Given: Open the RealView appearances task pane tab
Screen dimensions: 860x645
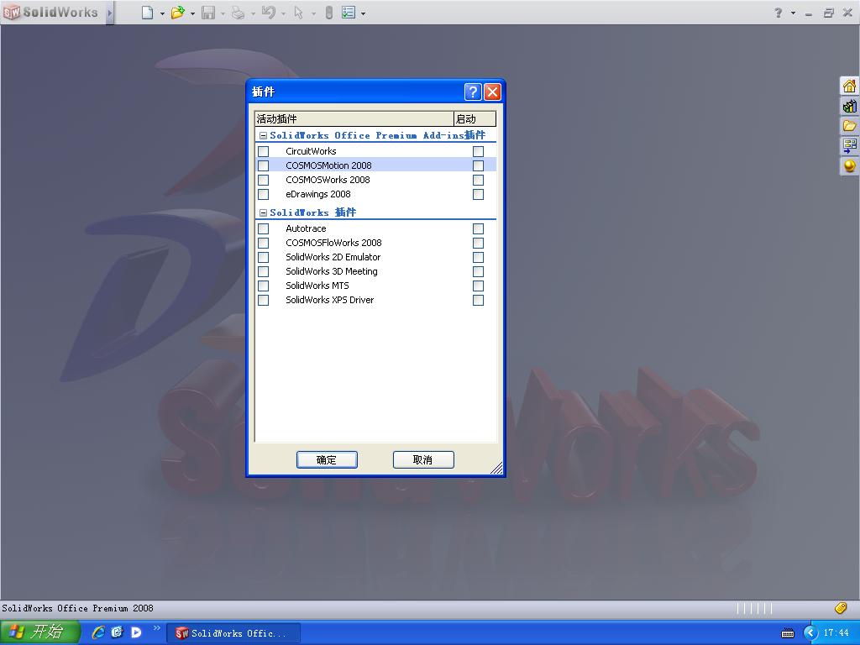Looking at the screenshot, I should point(850,165).
